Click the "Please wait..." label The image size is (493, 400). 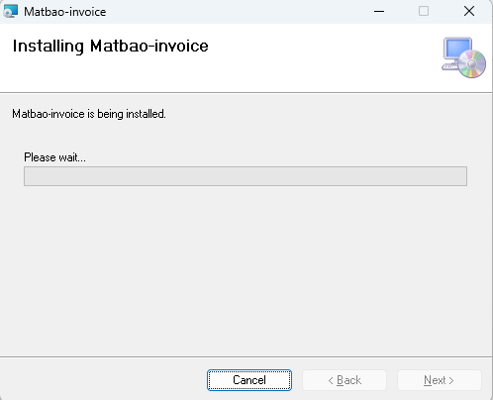click(54, 157)
